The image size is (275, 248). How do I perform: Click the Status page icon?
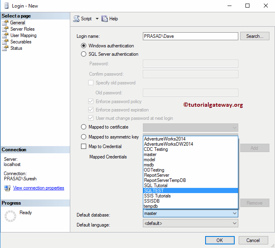click(x=5, y=48)
